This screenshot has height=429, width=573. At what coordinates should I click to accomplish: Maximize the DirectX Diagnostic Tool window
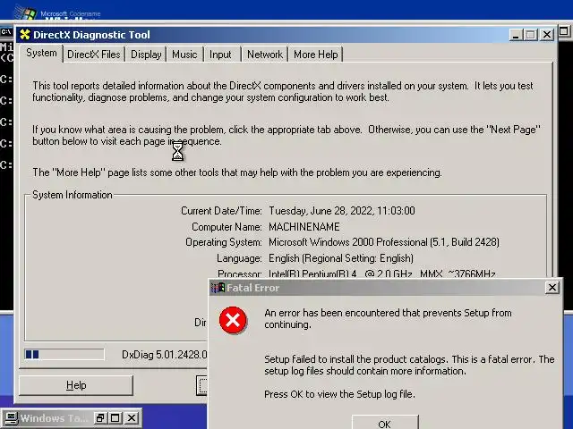point(531,35)
